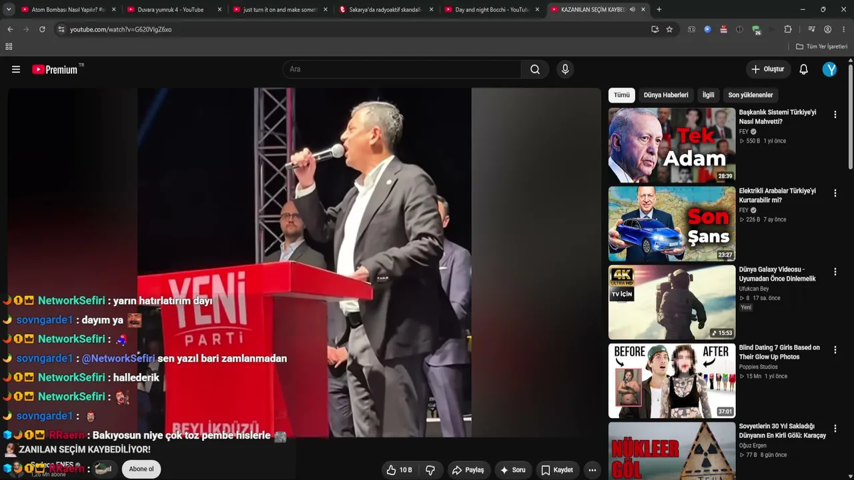This screenshot has width=854, height=480.
Task: Click the video player area
Action: [x=304, y=263]
